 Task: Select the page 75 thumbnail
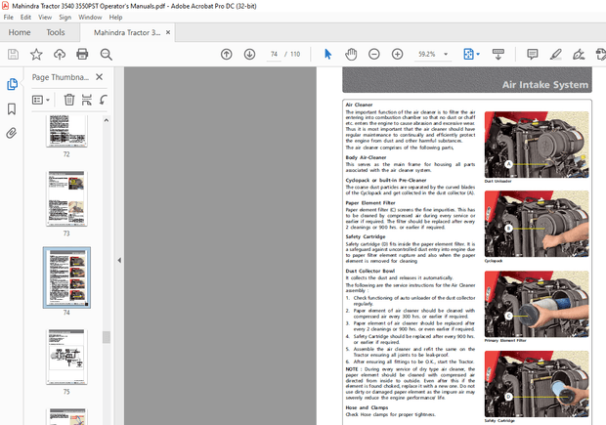66,357
